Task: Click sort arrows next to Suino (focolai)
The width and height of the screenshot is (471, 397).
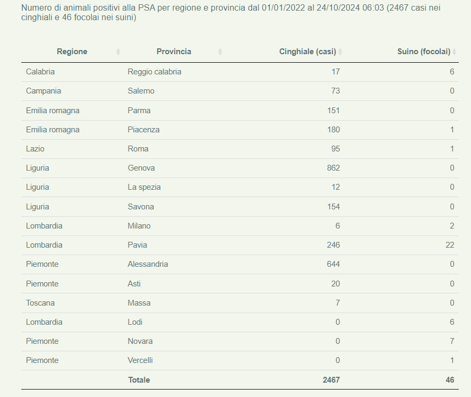Action: pos(455,52)
